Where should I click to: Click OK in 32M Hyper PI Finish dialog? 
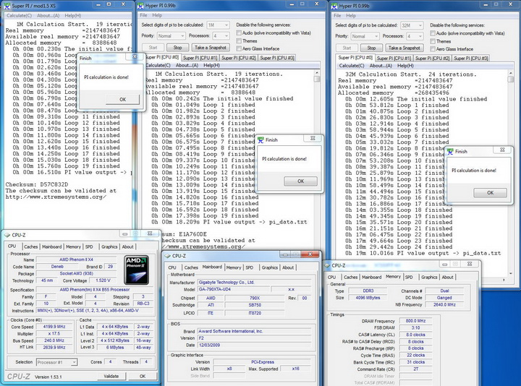coord(490,192)
